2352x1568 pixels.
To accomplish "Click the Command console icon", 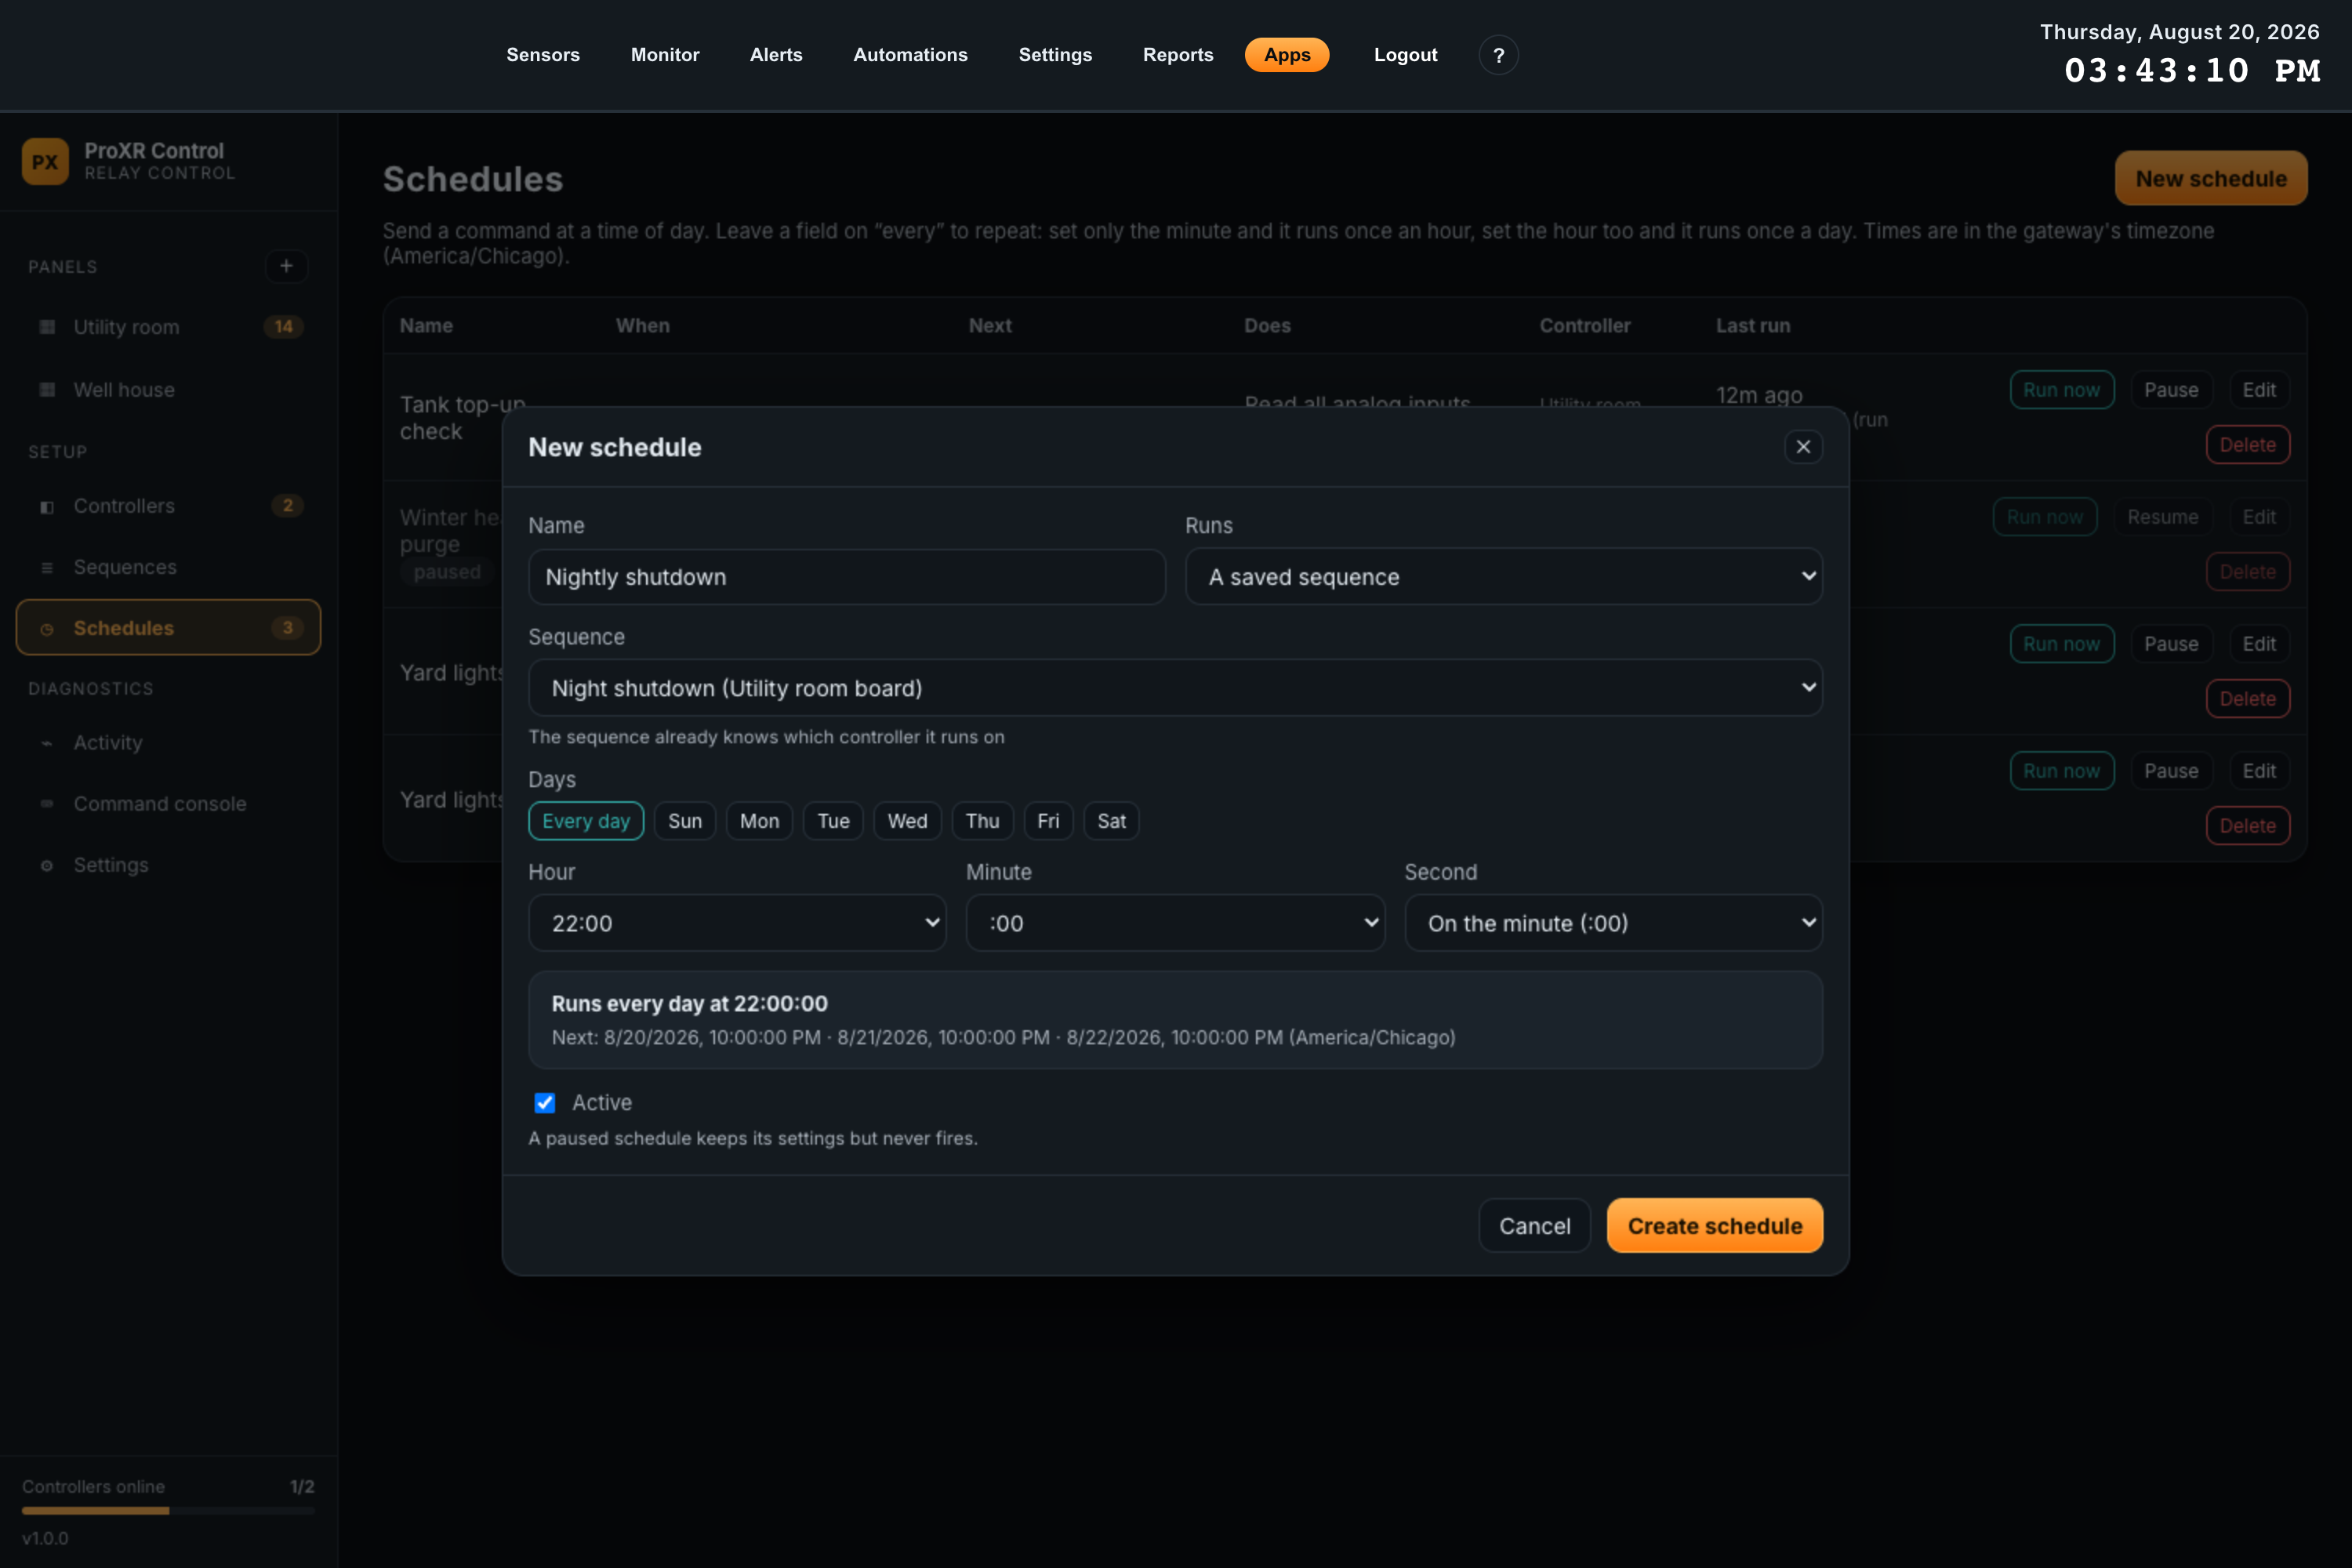I will (47, 804).
